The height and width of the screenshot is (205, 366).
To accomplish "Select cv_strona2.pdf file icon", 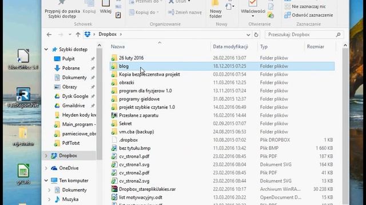I will point(114,173).
